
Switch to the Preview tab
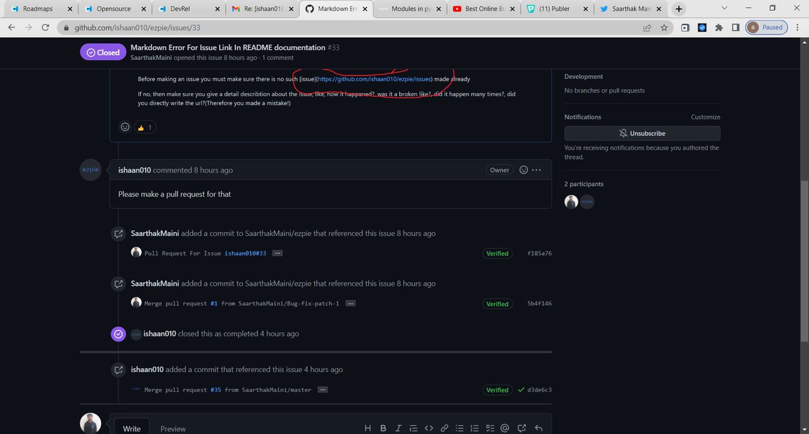(x=173, y=428)
